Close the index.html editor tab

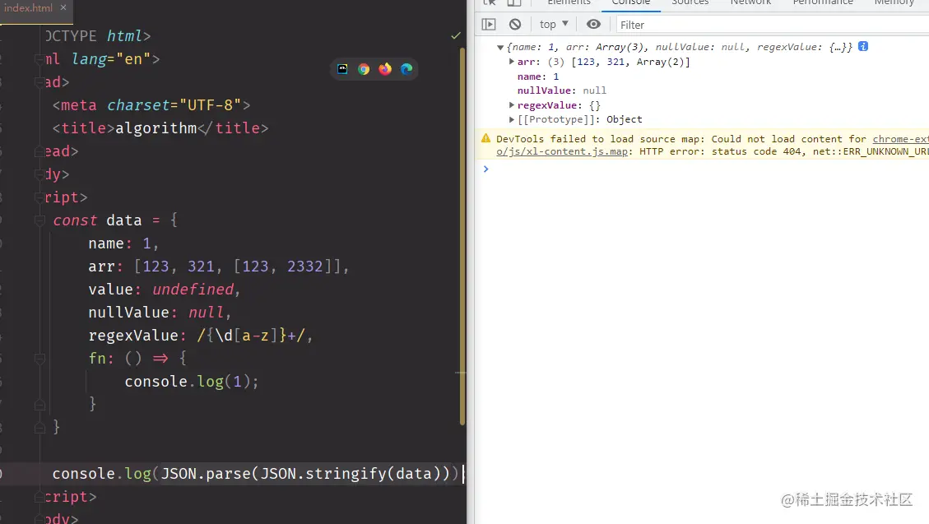click(63, 7)
